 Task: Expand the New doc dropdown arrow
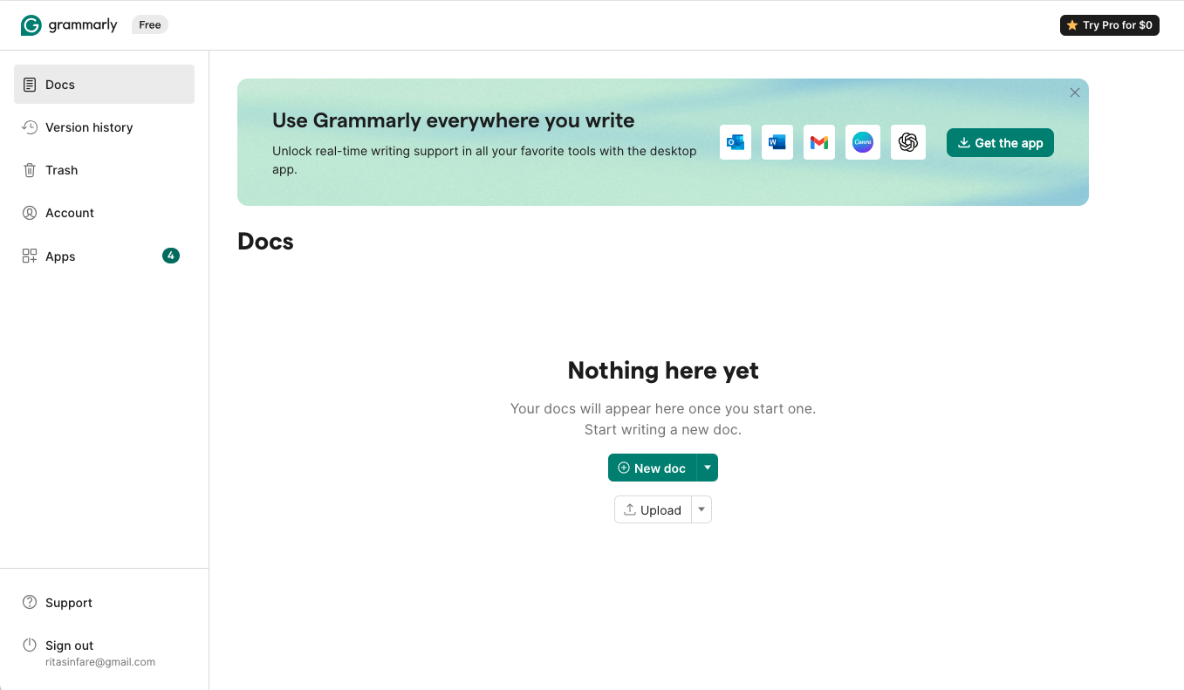click(708, 468)
